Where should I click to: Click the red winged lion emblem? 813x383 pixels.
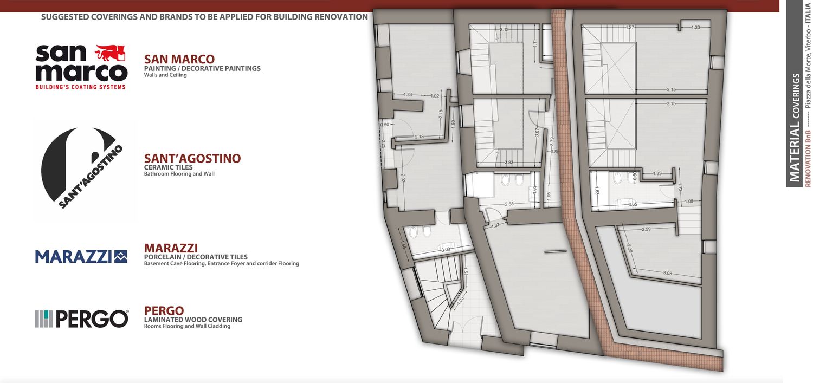click(110, 53)
